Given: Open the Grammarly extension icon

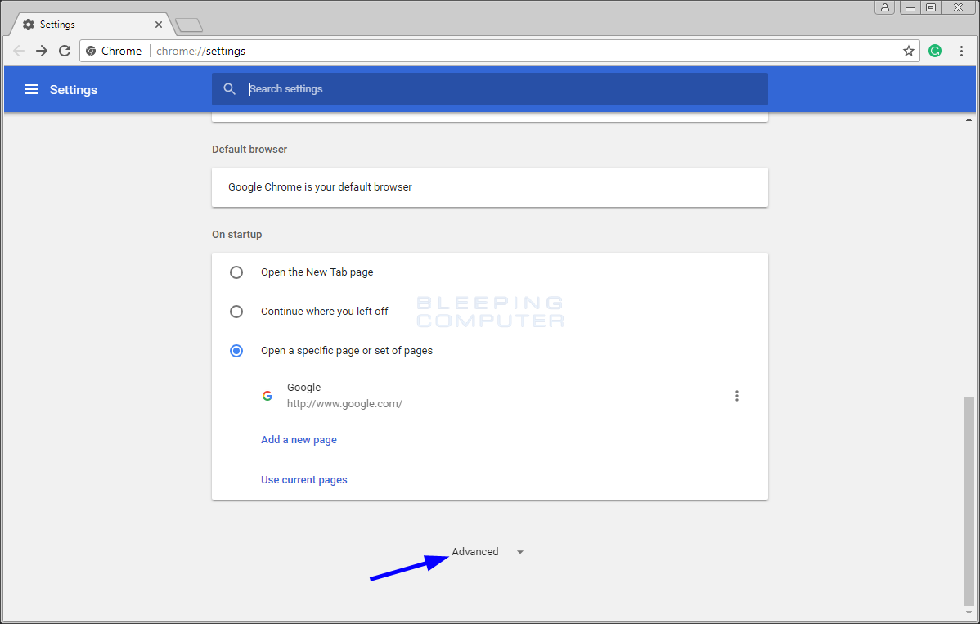Looking at the screenshot, I should (x=935, y=51).
